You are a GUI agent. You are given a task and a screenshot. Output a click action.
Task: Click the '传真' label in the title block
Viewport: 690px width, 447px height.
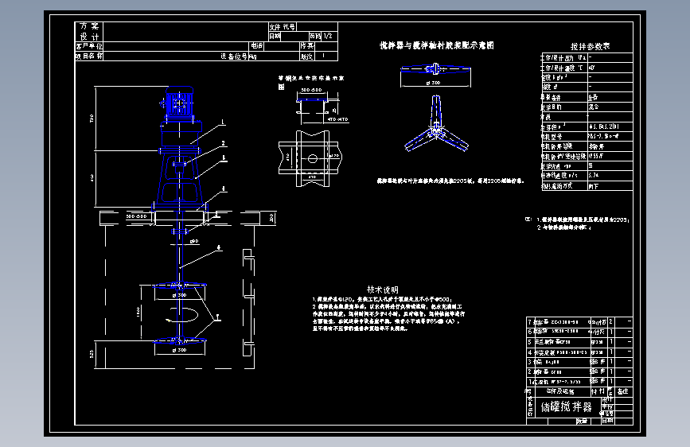click(307, 46)
